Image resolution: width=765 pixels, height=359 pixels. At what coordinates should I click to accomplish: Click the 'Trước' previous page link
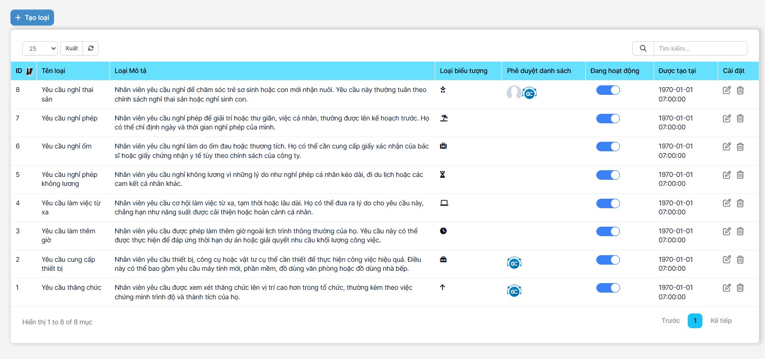(x=670, y=321)
